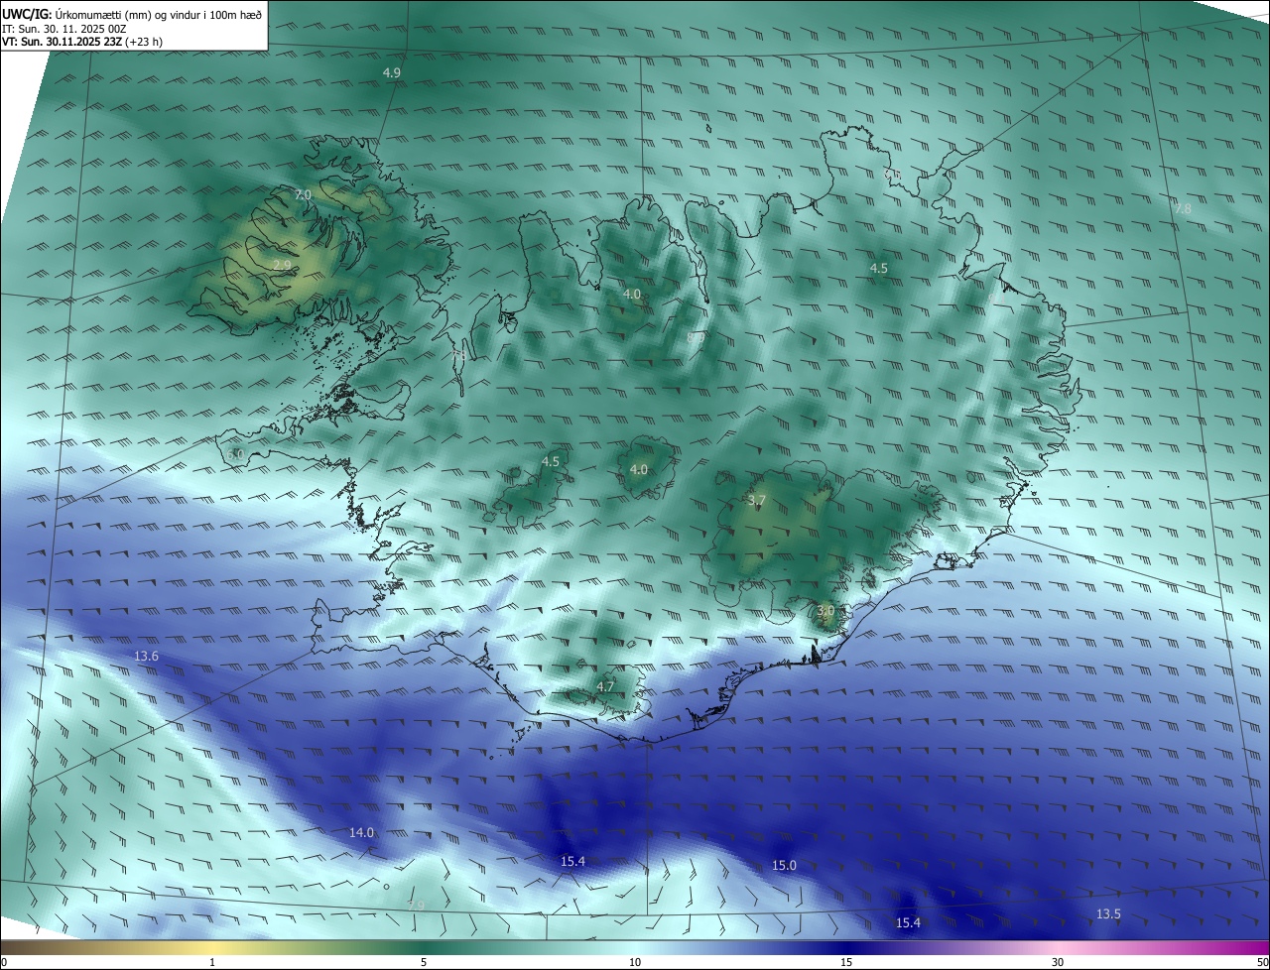Click the 14.0 value label
This screenshot has width=1270, height=970.
click(362, 832)
